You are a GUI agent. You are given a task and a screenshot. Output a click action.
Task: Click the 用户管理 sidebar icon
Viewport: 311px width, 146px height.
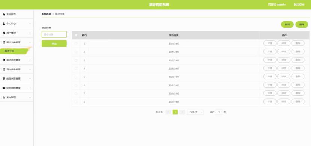coord(4,33)
